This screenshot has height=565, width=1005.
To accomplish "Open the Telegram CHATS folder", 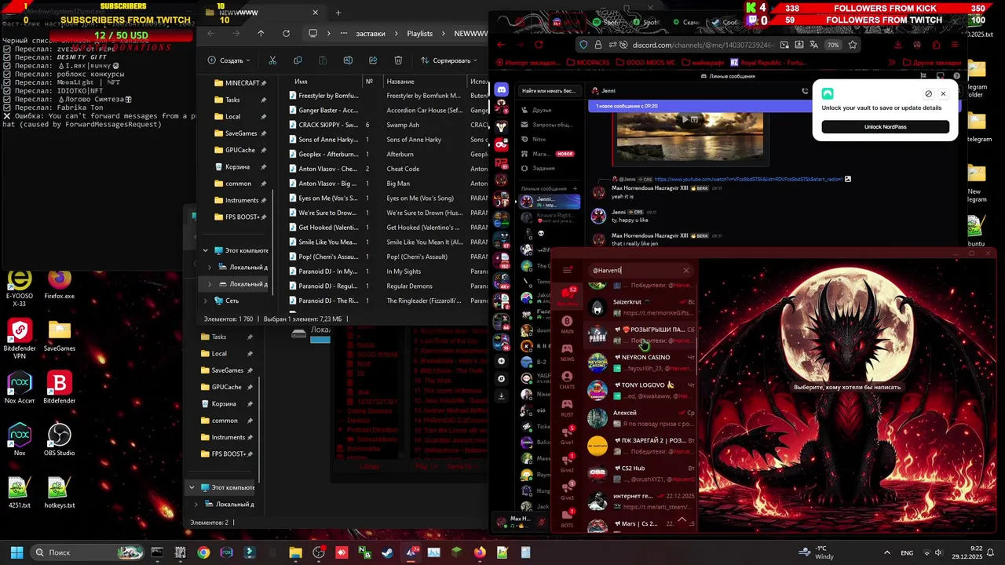I will tap(567, 380).
